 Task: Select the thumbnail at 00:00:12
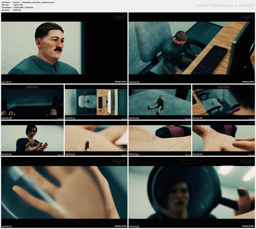(64, 48)
